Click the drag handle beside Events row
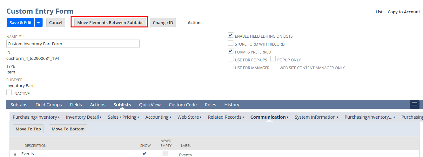 pos(15,154)
